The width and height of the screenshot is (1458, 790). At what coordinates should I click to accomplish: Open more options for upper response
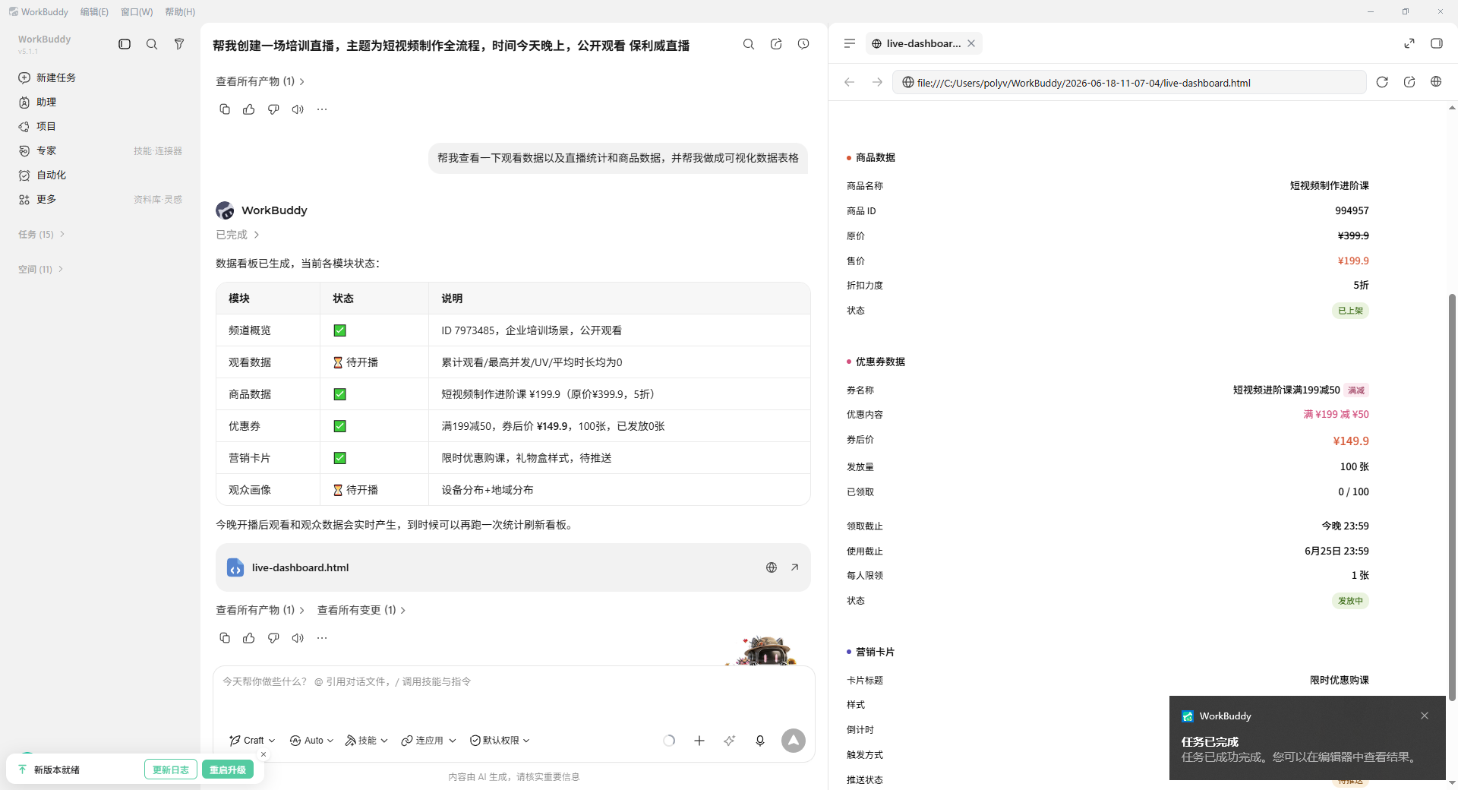click(x=322, y=109)
